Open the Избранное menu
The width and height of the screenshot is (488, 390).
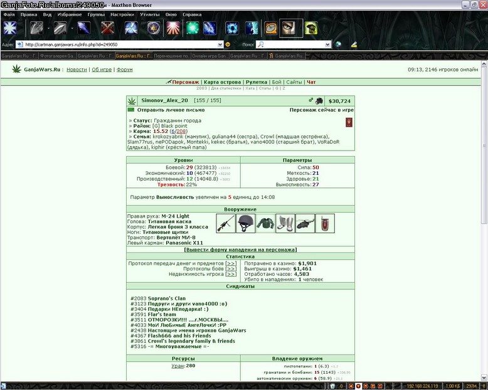tap(70, 14)
